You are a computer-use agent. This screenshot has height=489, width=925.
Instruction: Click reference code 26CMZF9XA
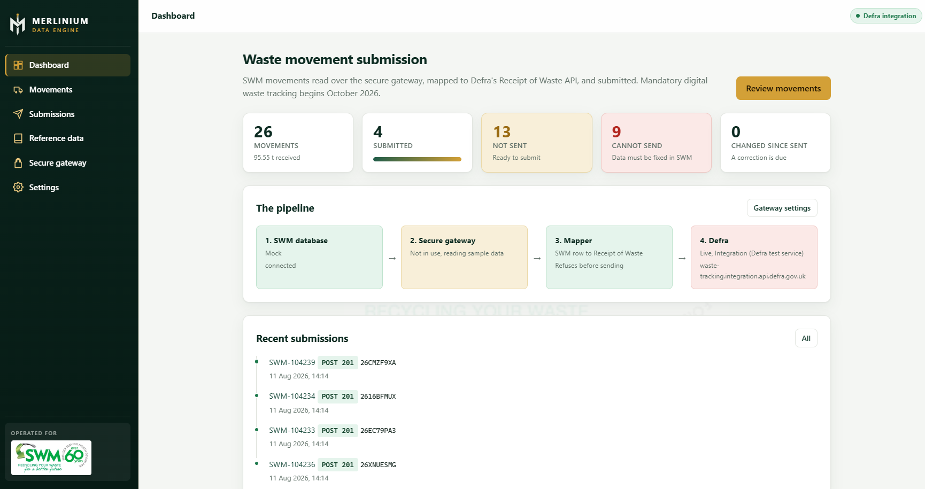(378, 363)
